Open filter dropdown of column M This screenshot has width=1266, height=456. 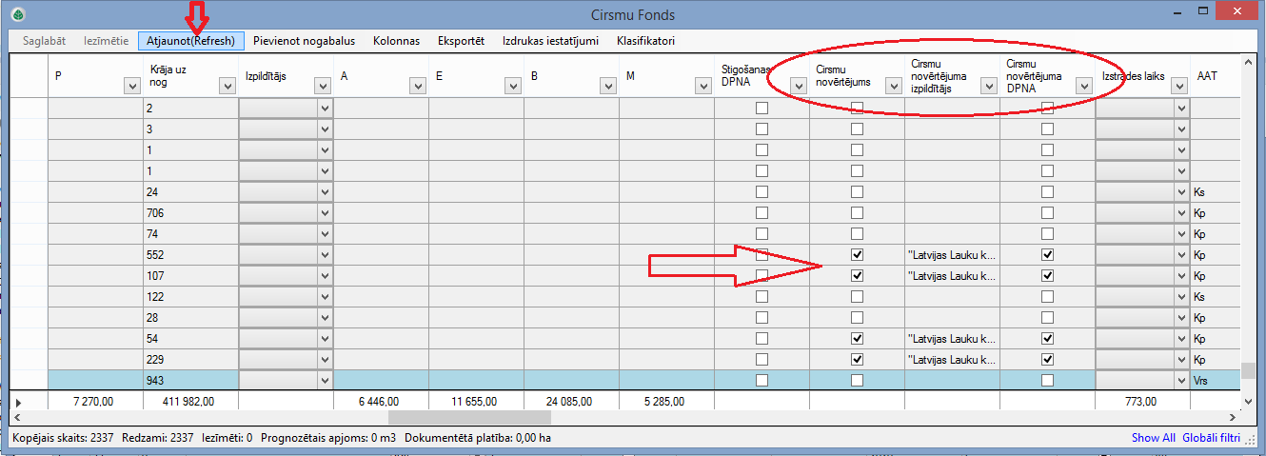(703, 86)
